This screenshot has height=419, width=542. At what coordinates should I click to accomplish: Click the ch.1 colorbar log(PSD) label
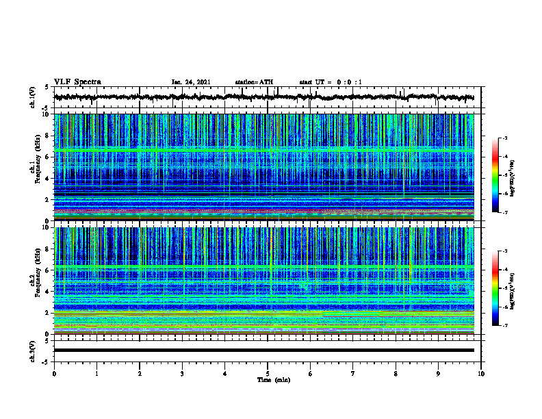513,178
